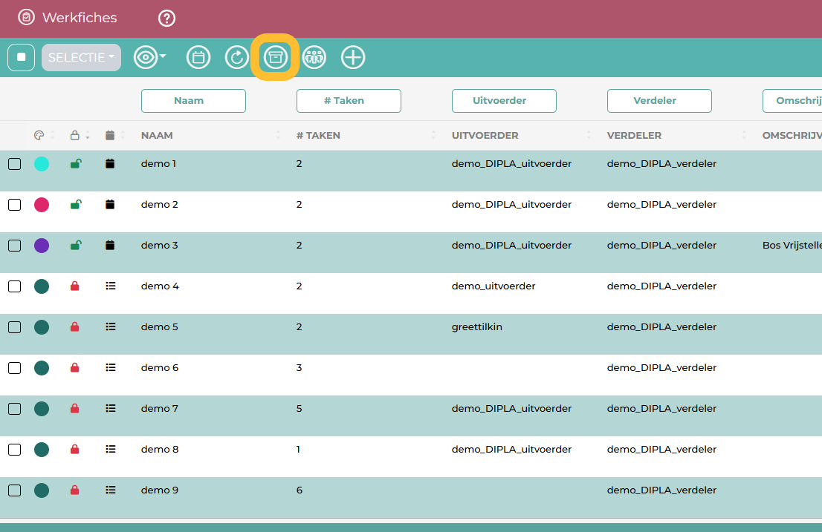
Task: Click the green open lock of demo 3
Action: pos(76,245)
